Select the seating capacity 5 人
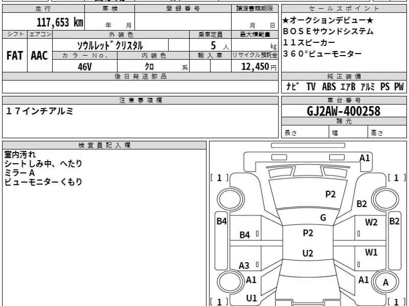Viewport: 409px width, 306px height. (x=219, y=45)
